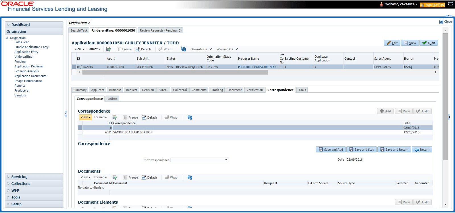Viewport: 455px width, 213px height.
Task: Click the Edit button for the application
Action: pos(392,43)
